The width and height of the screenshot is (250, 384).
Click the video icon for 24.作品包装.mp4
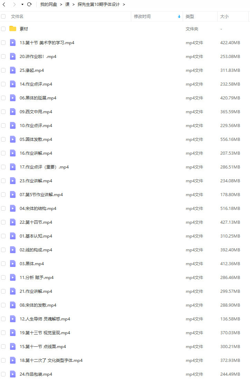click(x=13, y=374)
